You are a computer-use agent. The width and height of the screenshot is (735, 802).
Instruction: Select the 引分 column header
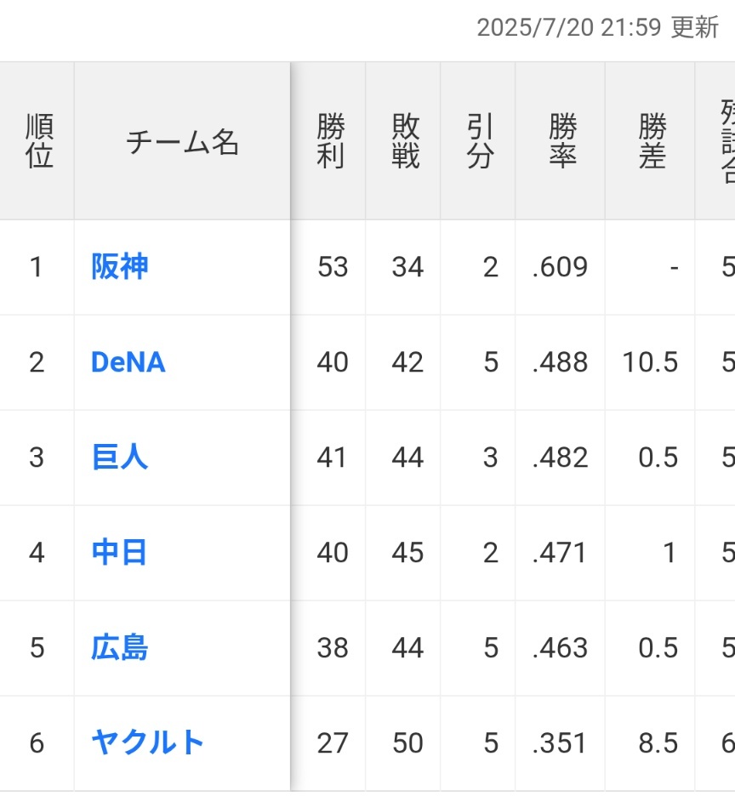click(481, 141)
